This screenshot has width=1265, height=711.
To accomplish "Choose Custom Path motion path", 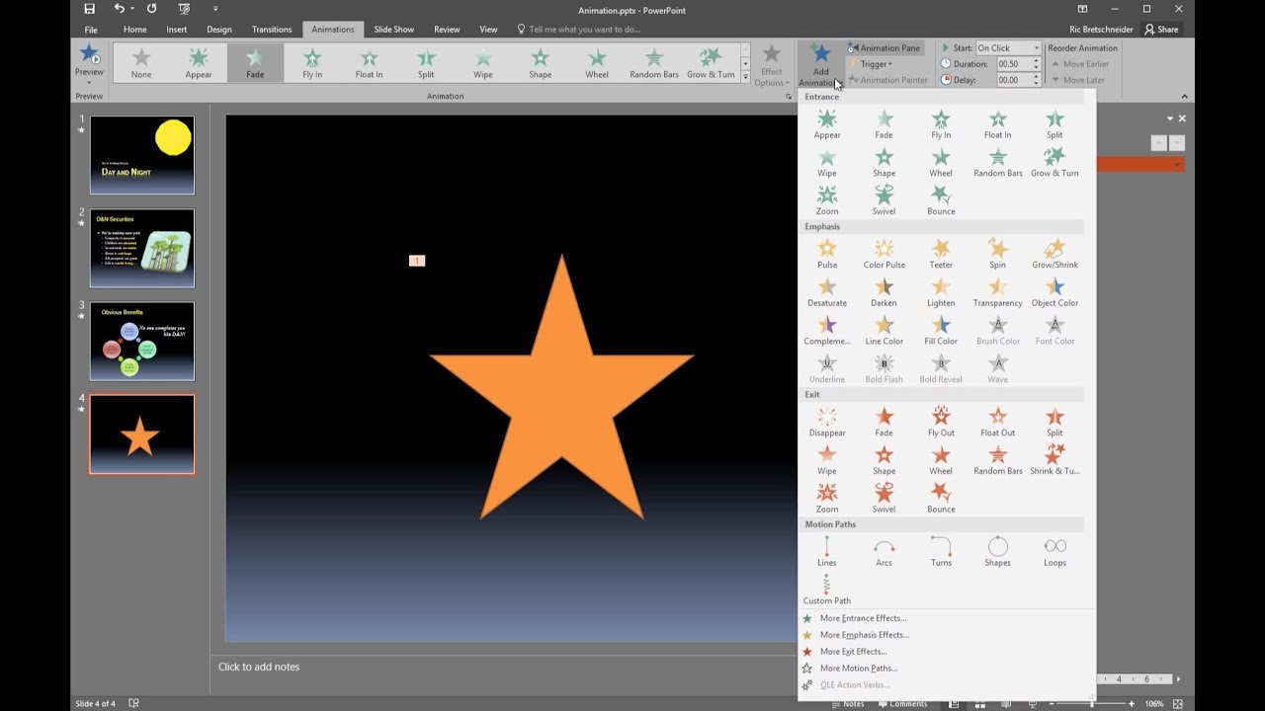I will point(827,590).
